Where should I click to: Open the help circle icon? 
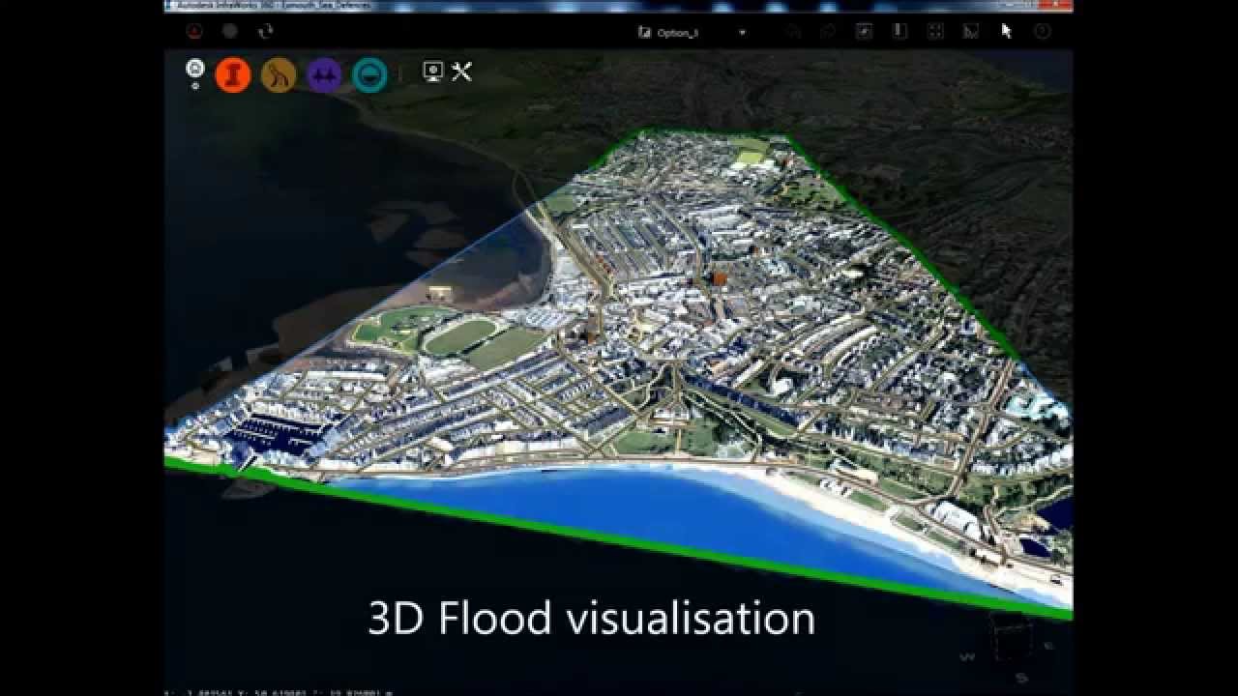(1042, 32)
